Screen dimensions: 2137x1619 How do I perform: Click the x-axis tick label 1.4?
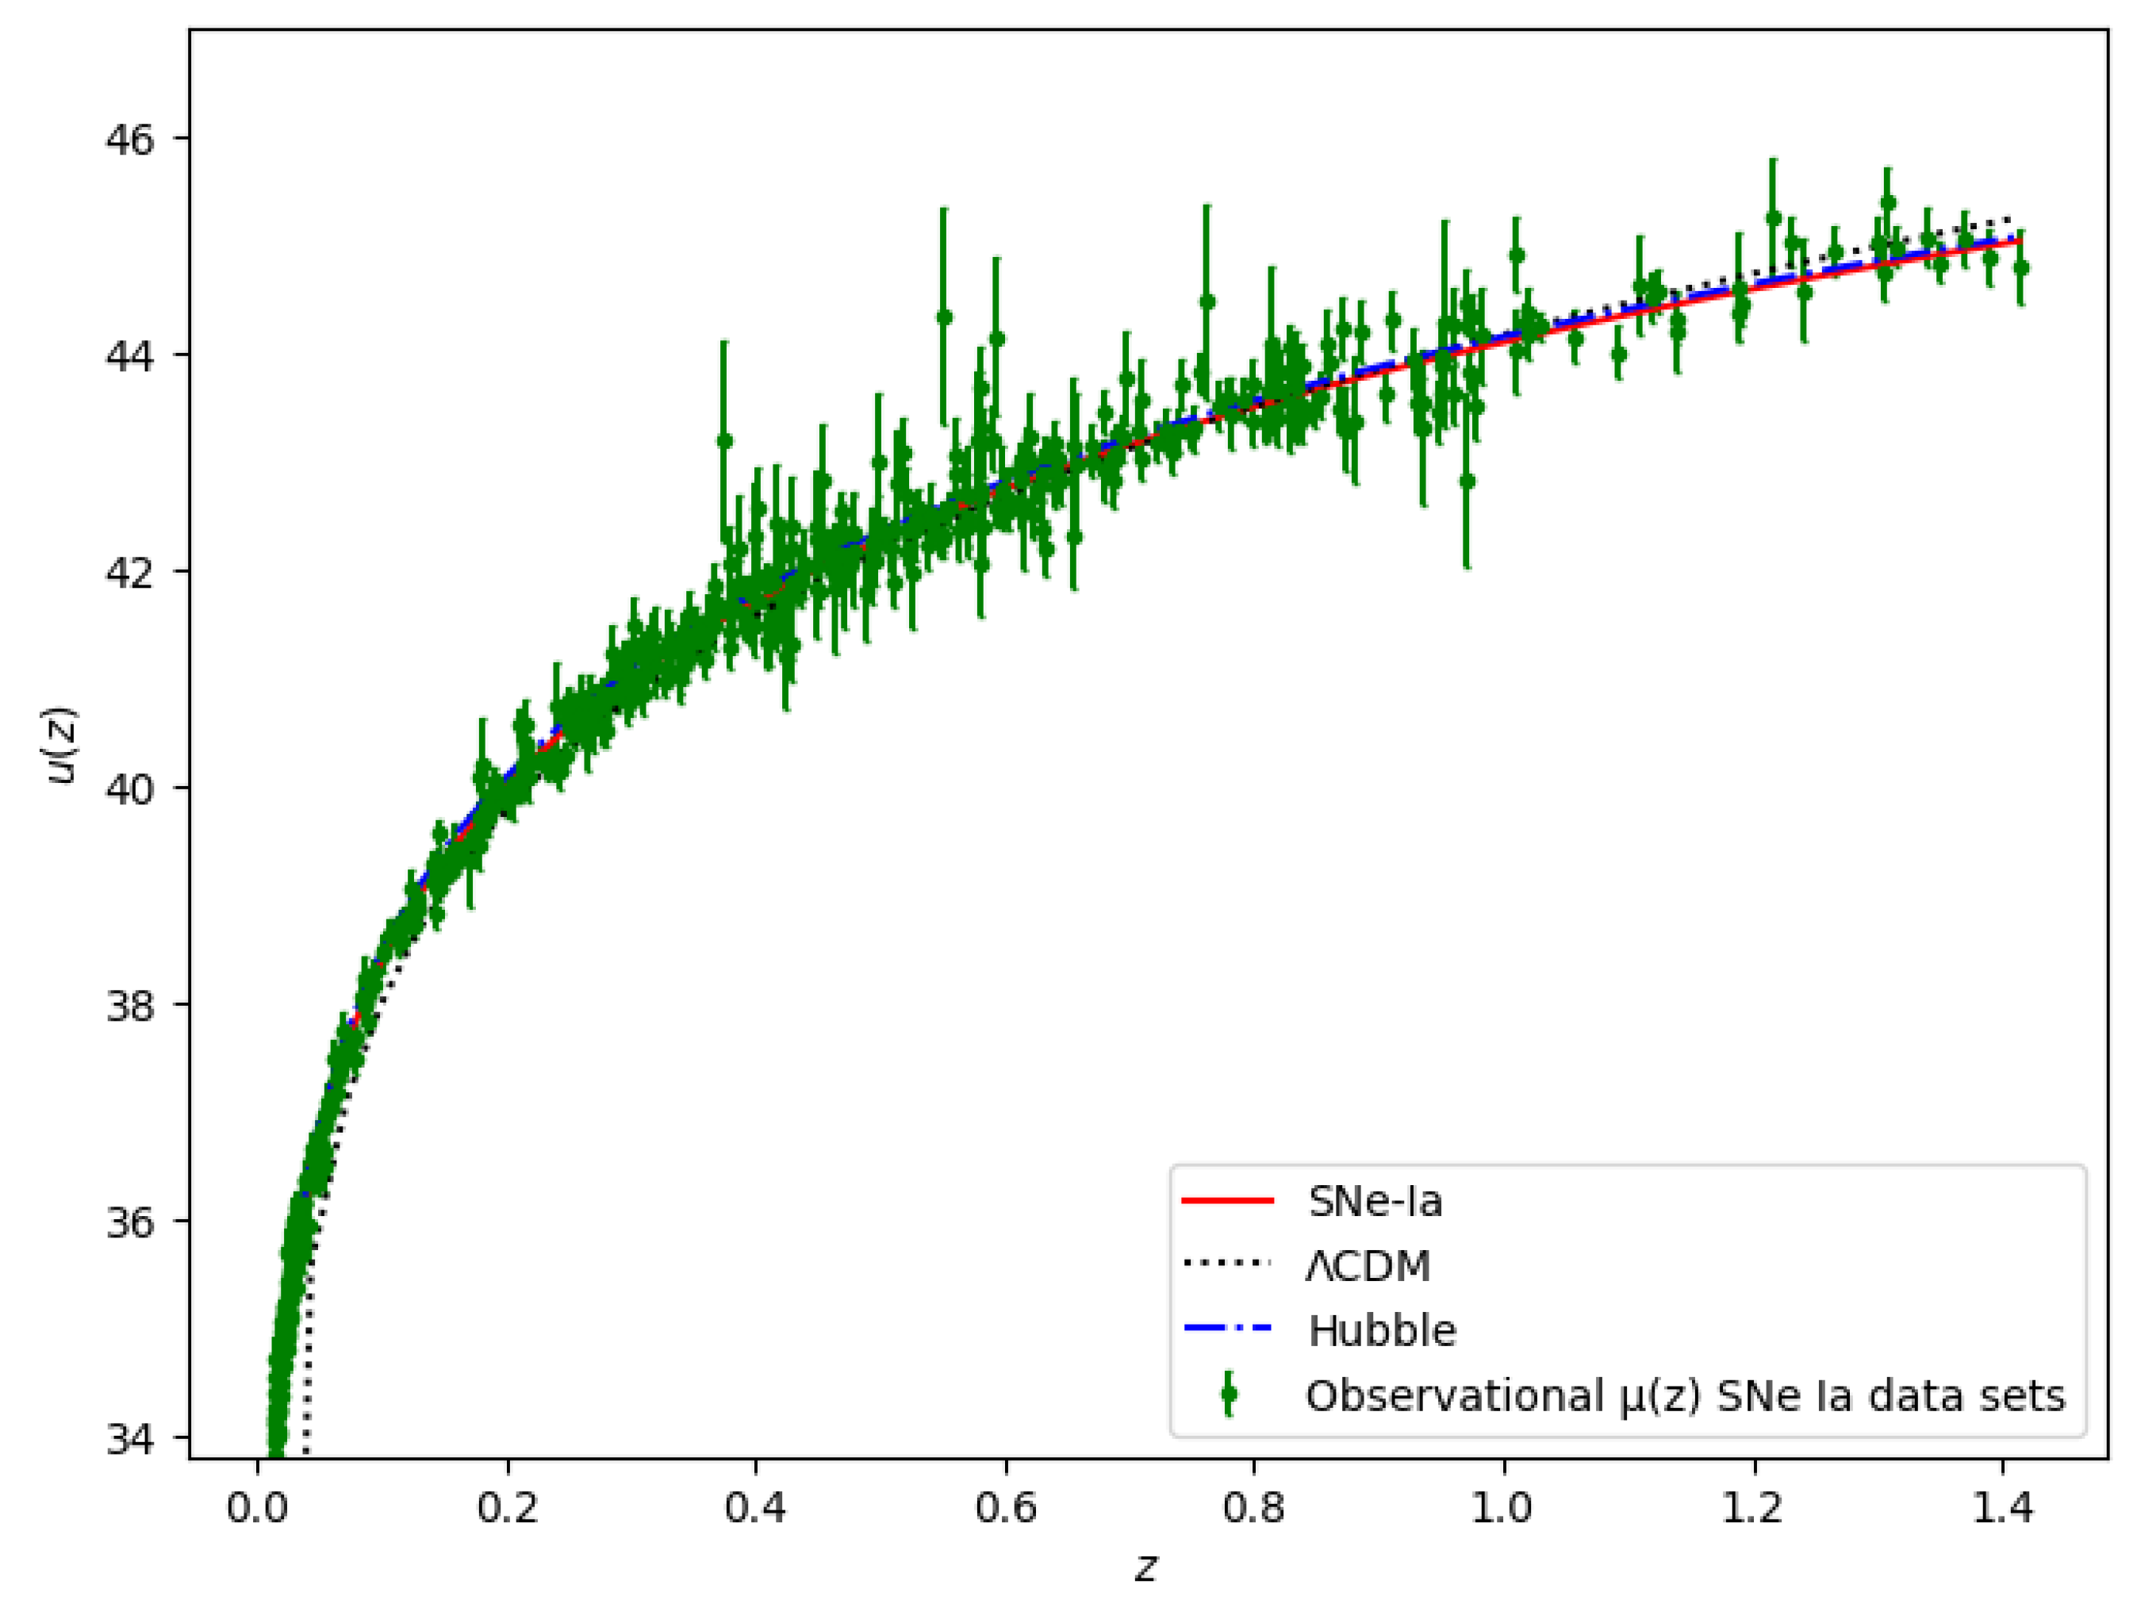2001,1508
